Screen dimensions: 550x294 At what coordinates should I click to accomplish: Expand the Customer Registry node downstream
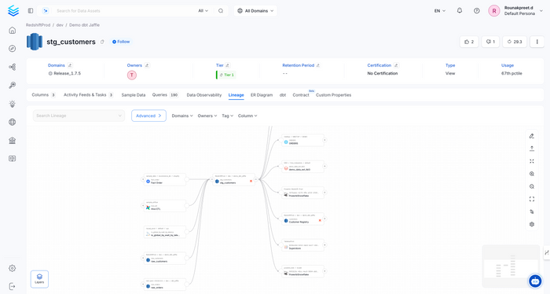coord(324,219)
